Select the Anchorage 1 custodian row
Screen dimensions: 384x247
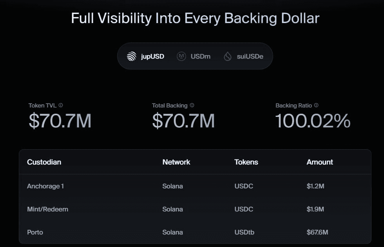45,186
